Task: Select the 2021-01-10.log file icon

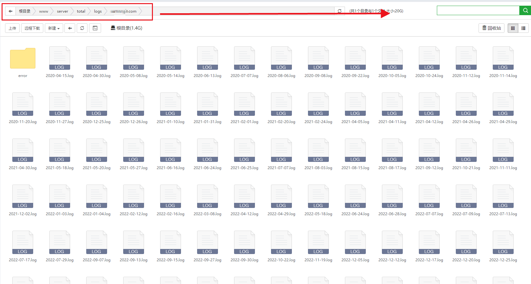Action: pos(170,104)
